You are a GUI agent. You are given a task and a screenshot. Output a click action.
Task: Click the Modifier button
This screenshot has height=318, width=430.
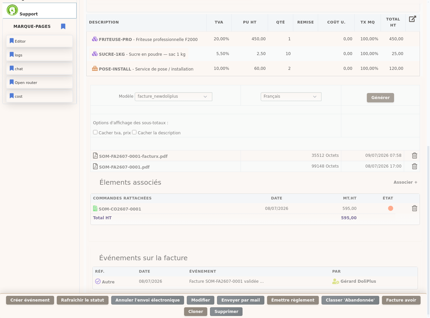pyautogui.click(x=201, y=300)
